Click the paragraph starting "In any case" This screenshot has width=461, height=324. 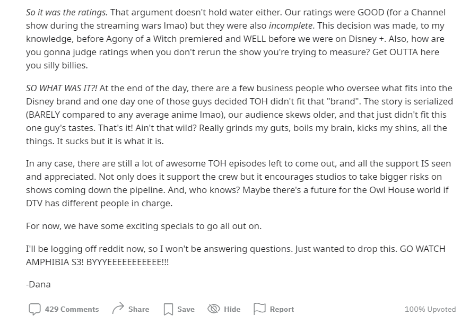click(x=233, y=177)
